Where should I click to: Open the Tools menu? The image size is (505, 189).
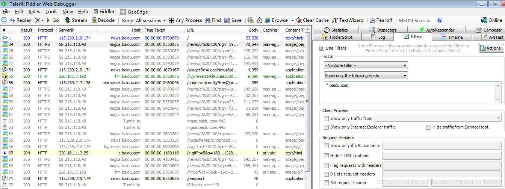coord(51,12)
